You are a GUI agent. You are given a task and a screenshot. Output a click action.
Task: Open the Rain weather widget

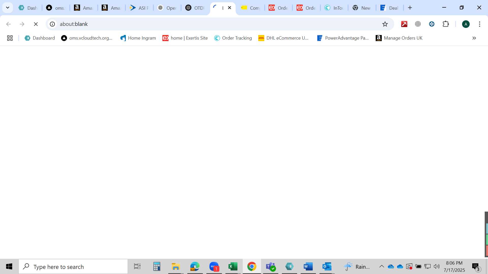[357, 266]
